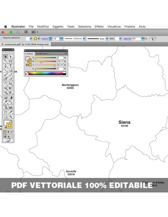Collapse the toolbox using double-arrow
The height and width of the screenshot is (217, 168).
(x=13, y=49)
